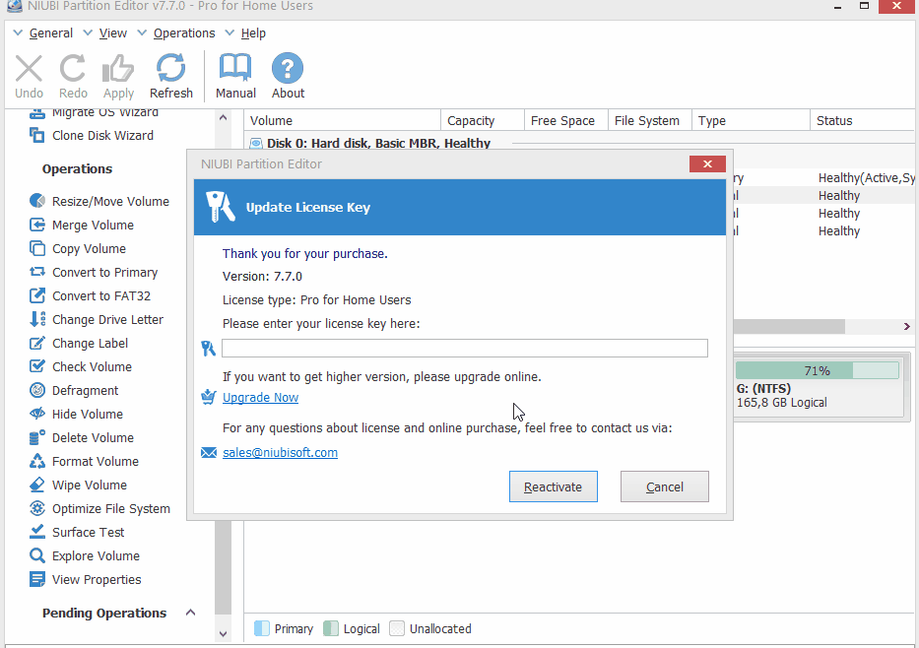Screen dimensions: 919x648
Task: Select the Change Drive Letter icon
Action: [x=36, y=319]
